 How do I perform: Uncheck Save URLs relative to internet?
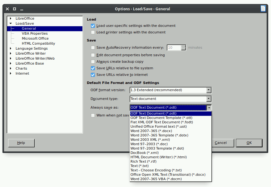[x=93, y=75]
